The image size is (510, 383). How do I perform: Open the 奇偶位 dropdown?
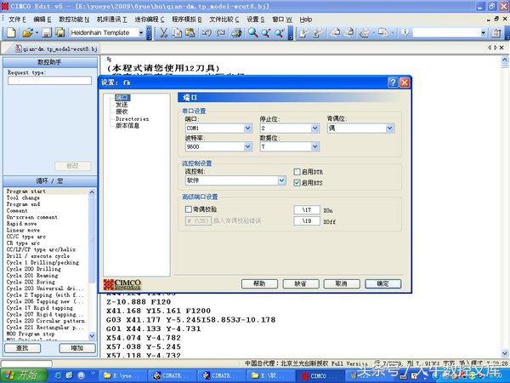389,128
